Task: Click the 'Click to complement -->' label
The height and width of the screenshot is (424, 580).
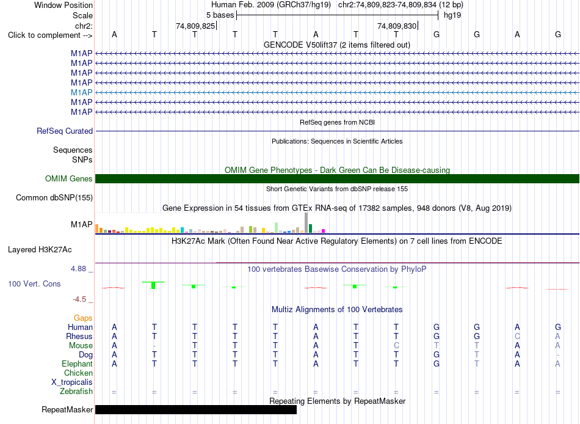Action: pos(50,35)
